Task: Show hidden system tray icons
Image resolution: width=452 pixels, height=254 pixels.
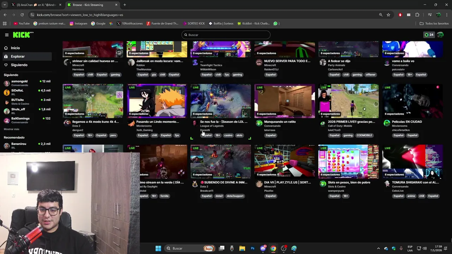Action: coord(378,248)
